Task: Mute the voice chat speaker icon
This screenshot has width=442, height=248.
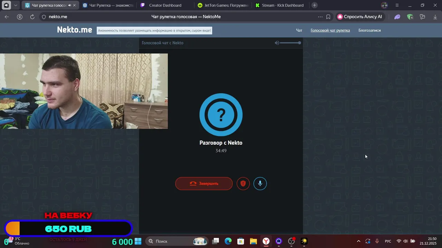Action: tap(277, 43)
